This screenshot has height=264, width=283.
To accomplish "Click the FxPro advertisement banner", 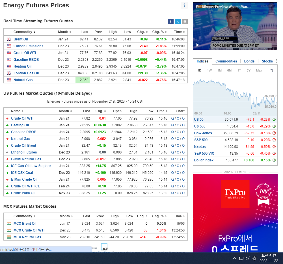I will [x=235, y=213].
